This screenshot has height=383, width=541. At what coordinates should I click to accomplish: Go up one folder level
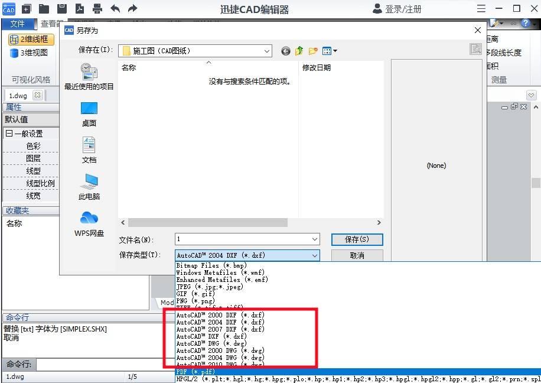tap(299, 51)
